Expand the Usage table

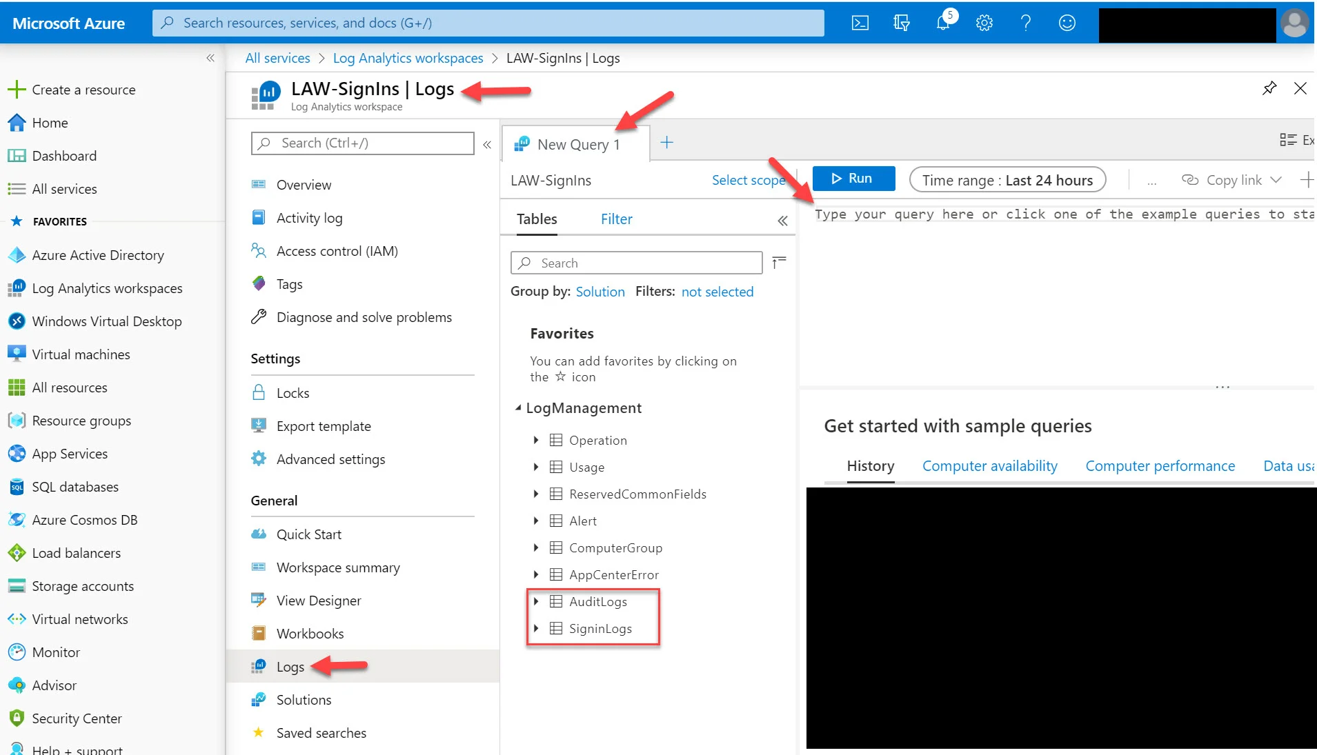tap(536, 467)
